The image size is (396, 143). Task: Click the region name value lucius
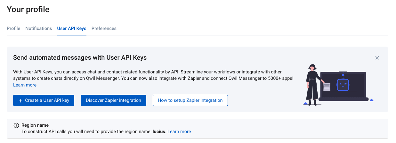click(x=159, y=132)
